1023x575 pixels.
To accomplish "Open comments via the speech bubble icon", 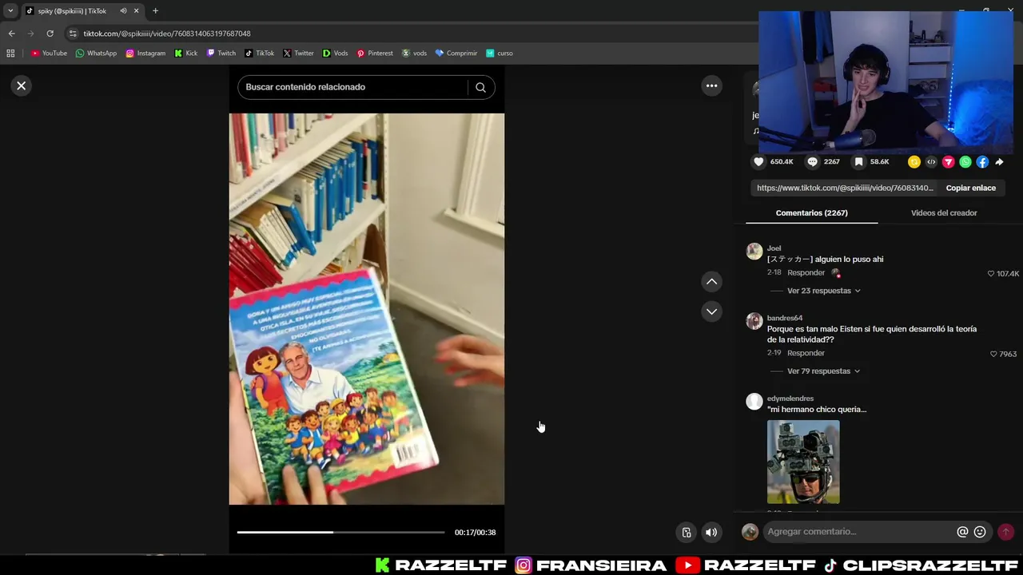I will pyautogui.click(x=812, y=161).
